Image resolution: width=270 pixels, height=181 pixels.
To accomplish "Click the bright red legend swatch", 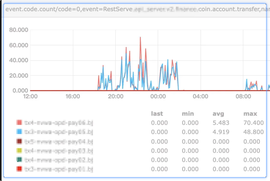I will click(19, 169).
